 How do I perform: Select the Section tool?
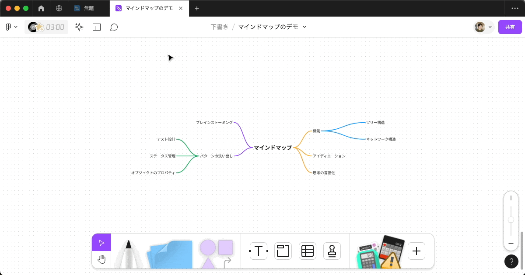tap(283, 251)
